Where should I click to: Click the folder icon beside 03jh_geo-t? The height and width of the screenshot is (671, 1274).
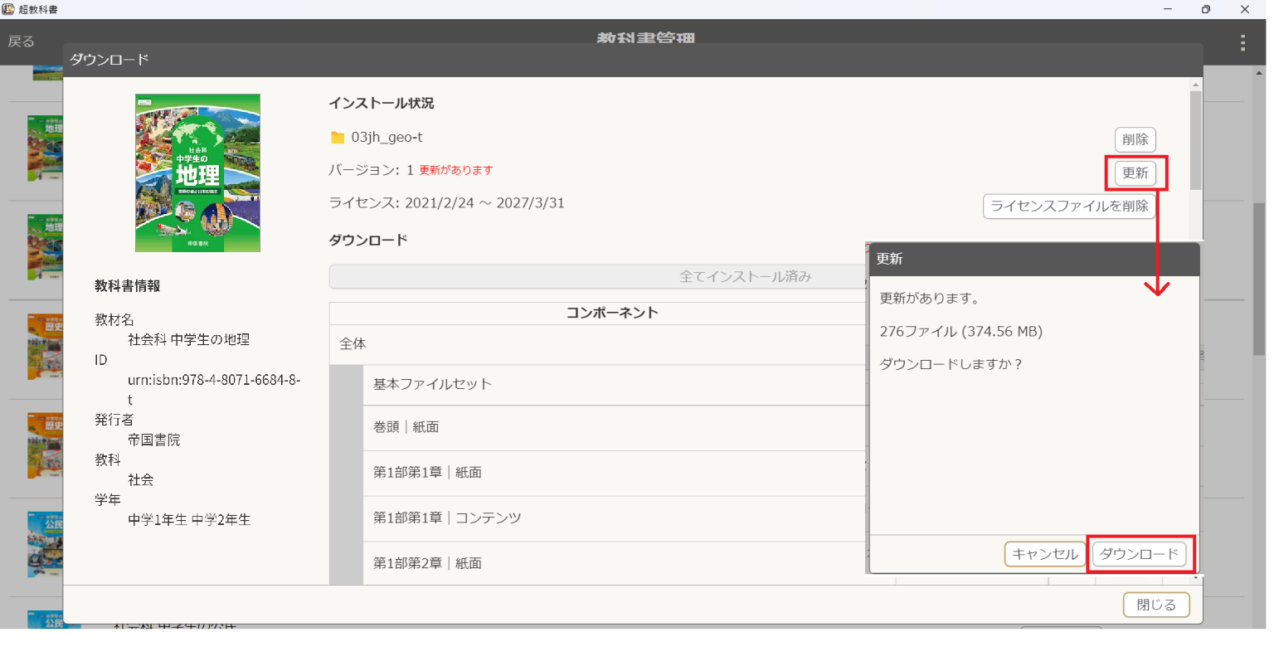coord(338,138)
